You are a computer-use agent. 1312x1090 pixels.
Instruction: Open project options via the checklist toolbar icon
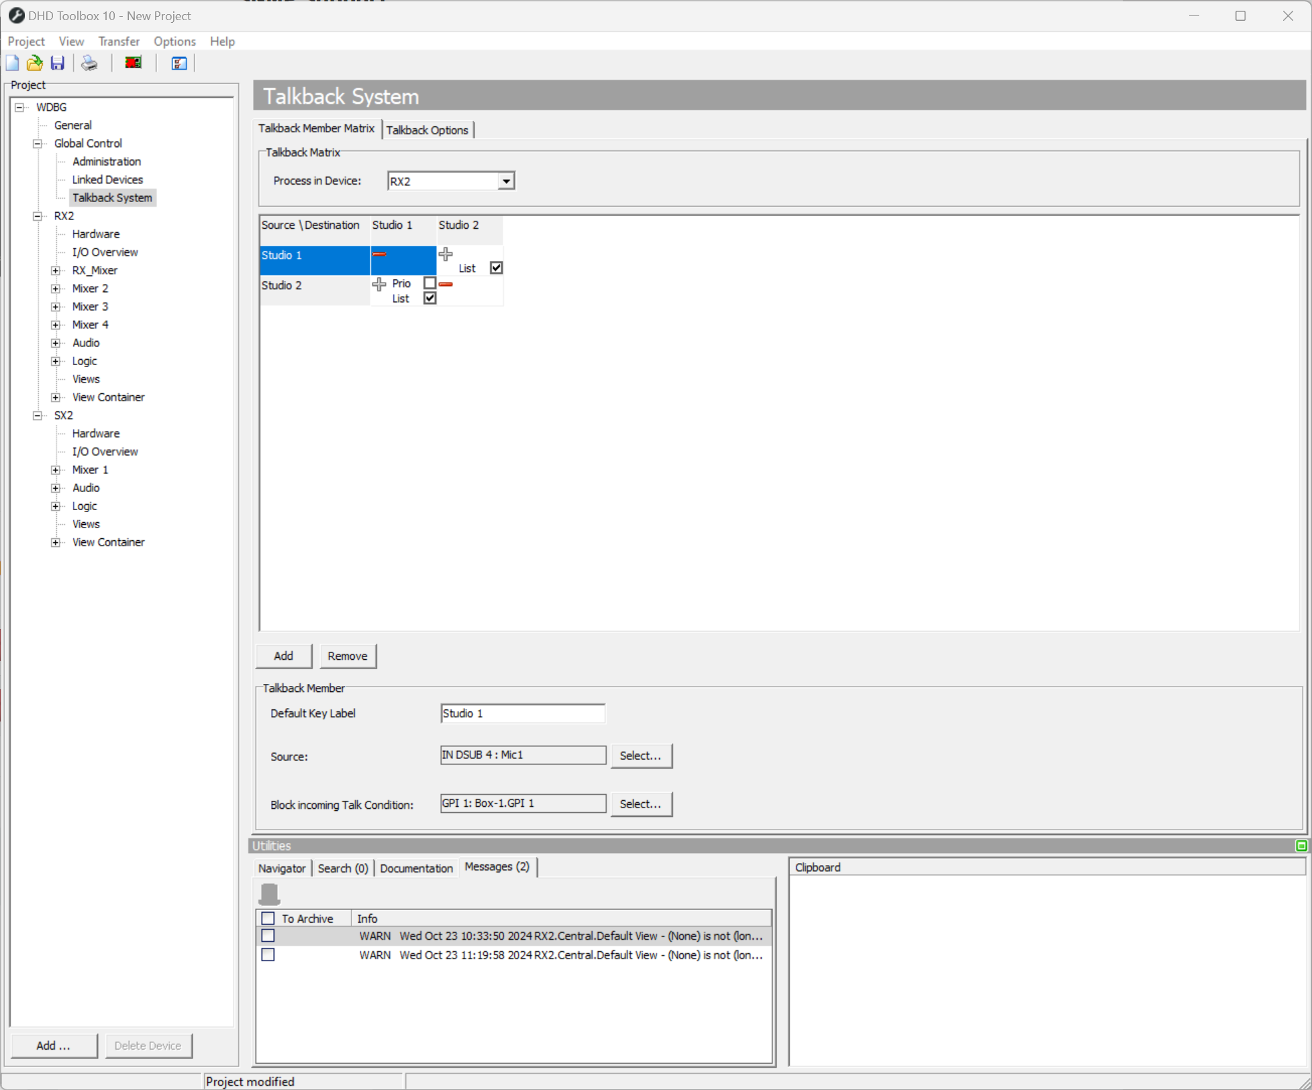pos(178,62)
